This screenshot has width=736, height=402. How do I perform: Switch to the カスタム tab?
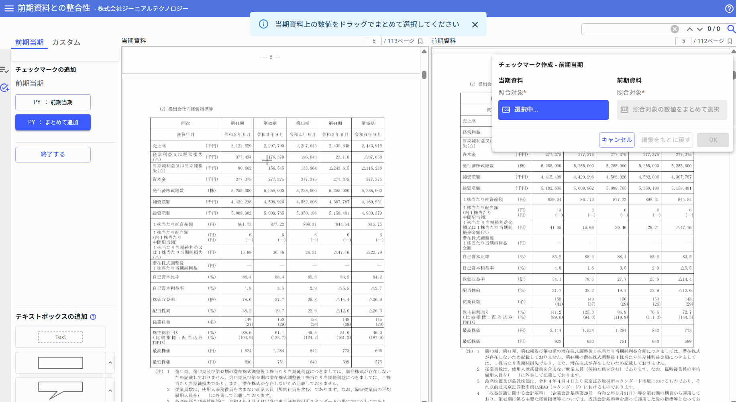click(x=66, y=43)
